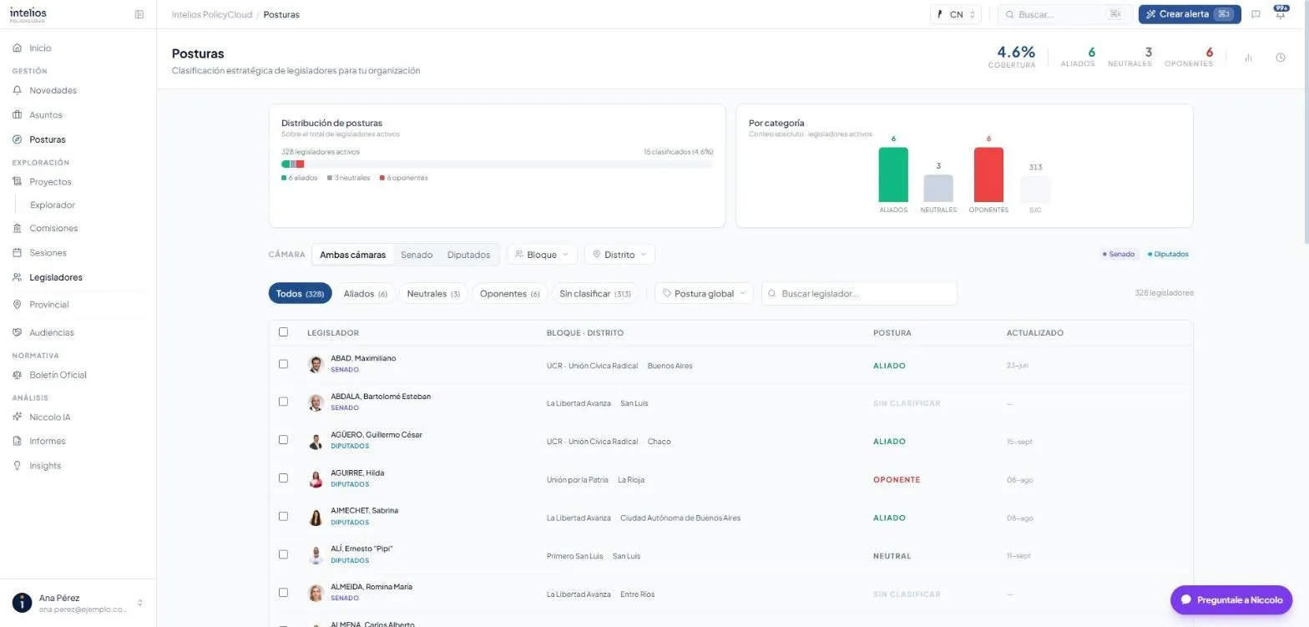Image resolution: width=1309 pixels, height=627 pixels.
Task: Switch to the Diputados chamber tab
Action: 468,255
